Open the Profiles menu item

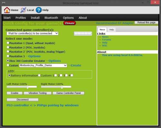click(21, 18)
